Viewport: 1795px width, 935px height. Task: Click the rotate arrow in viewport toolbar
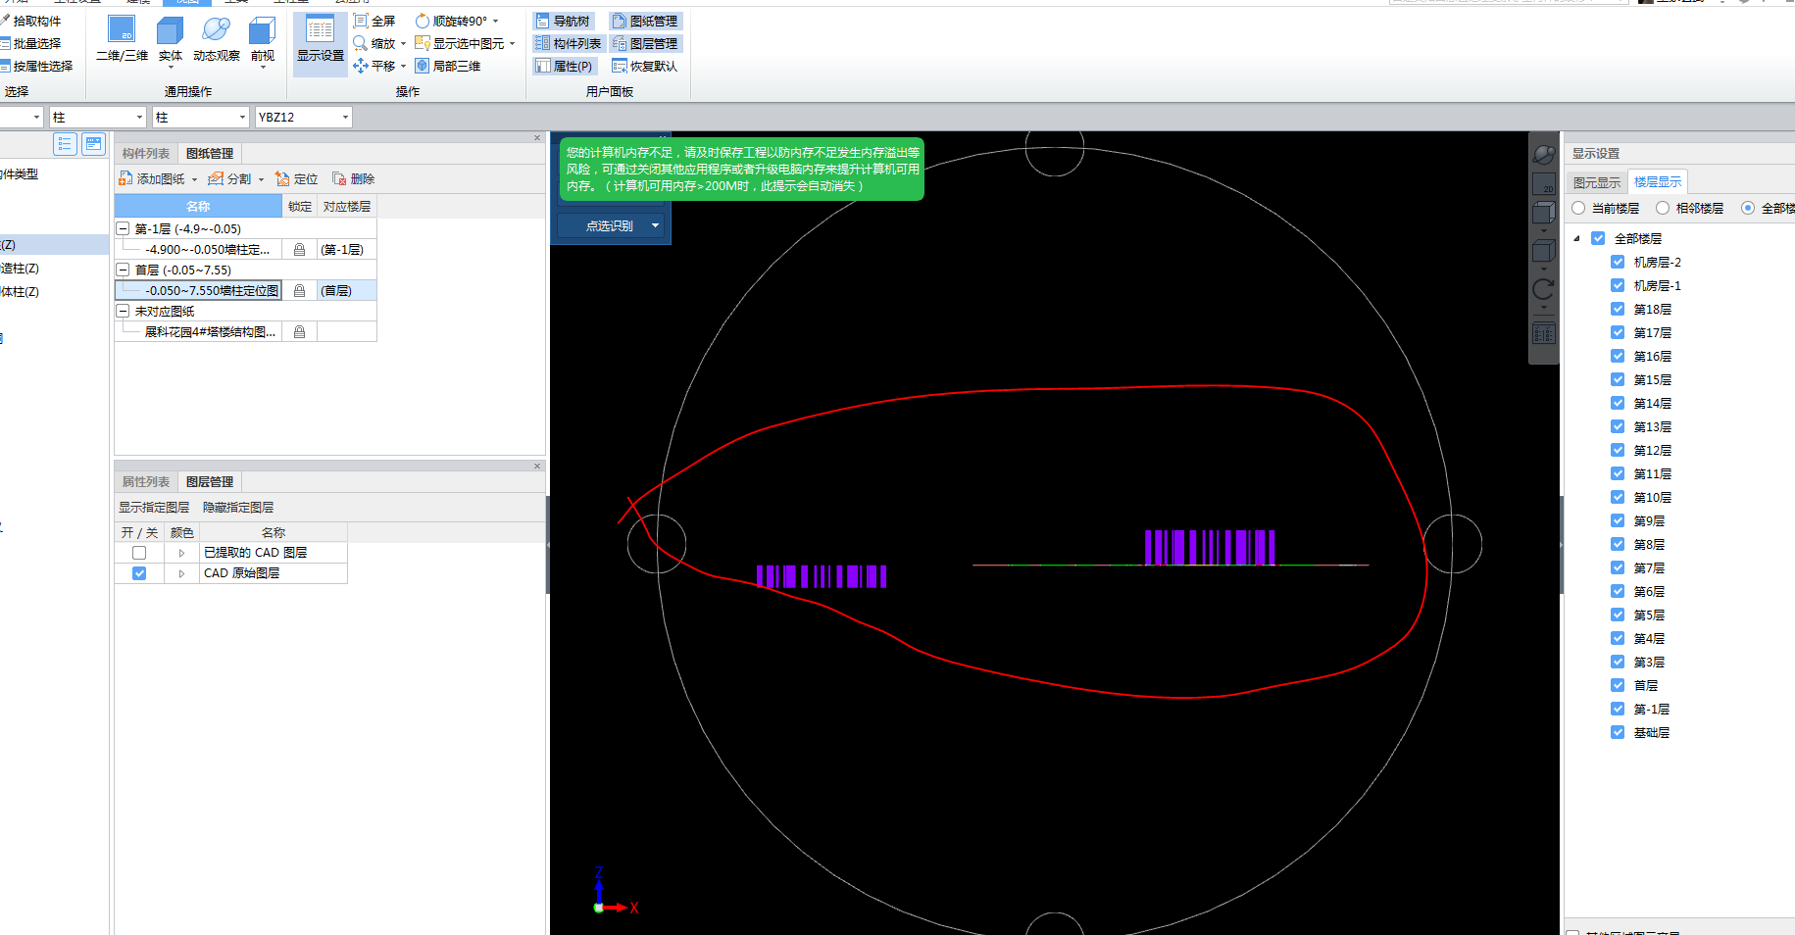1543,289
